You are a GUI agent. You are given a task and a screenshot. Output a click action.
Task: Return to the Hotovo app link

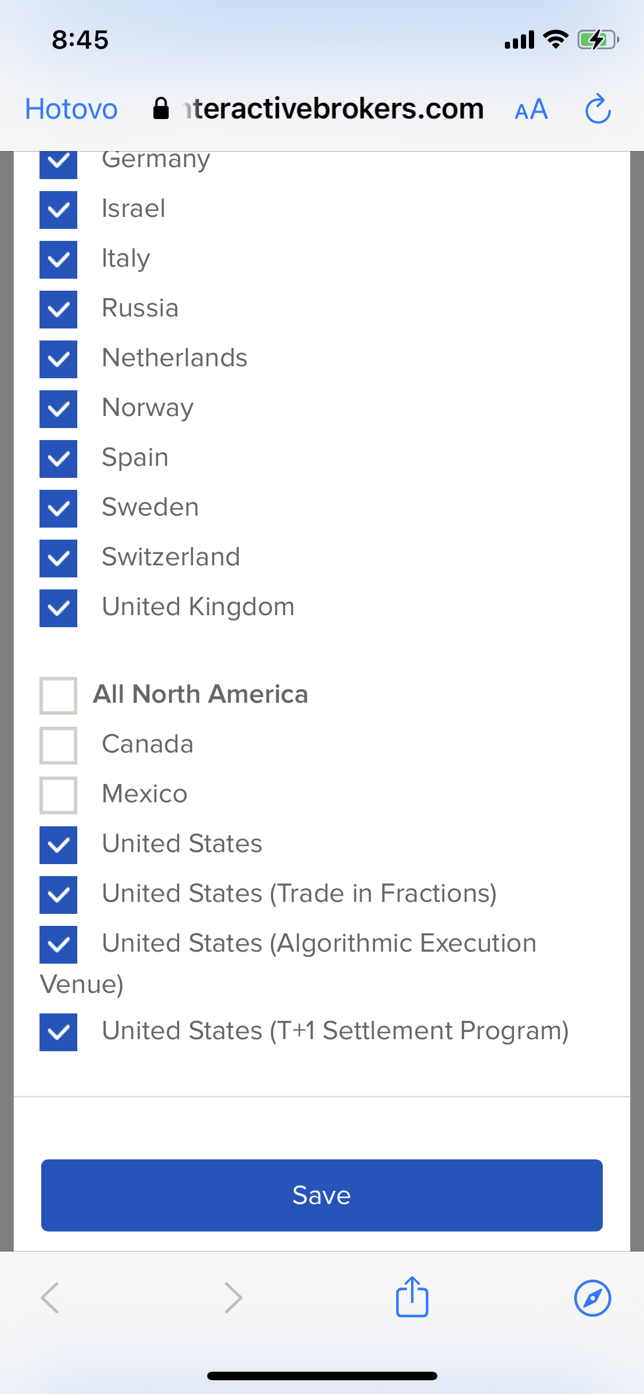click(x=71, y=109)
